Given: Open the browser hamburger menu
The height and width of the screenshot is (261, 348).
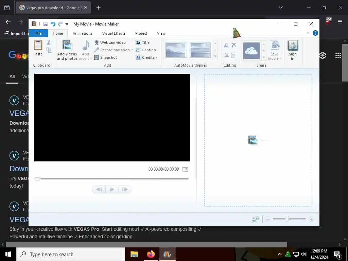Looking at the screenshot, I should tap(340, 21).
